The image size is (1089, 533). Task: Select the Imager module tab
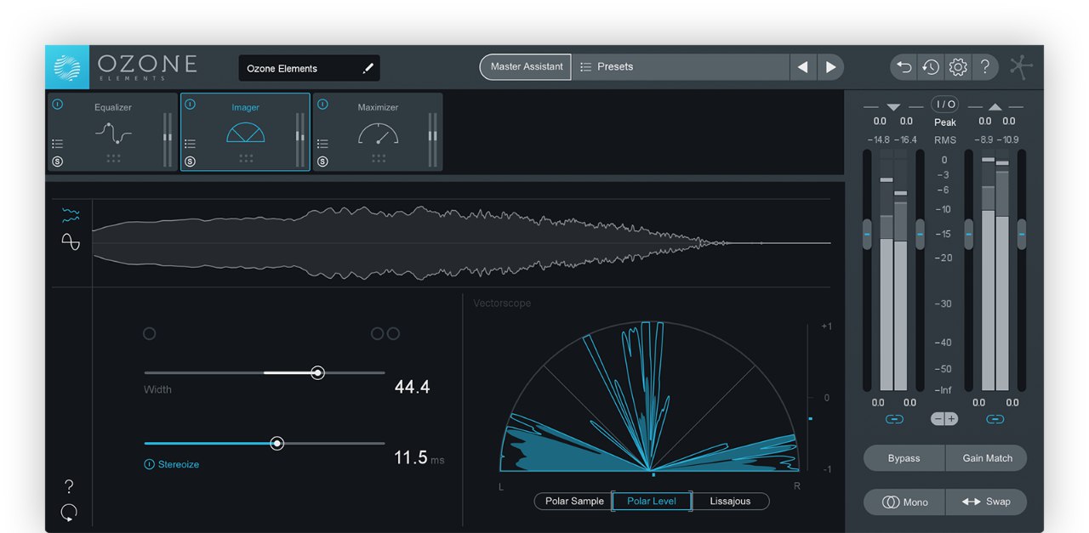245,132
